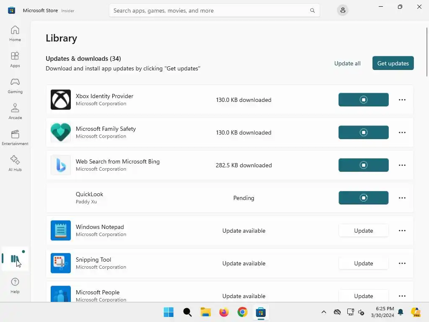Open more options for Snipping Tool
Image resolution: width=429 pixels, height=322 pixels.
(402, 263)
